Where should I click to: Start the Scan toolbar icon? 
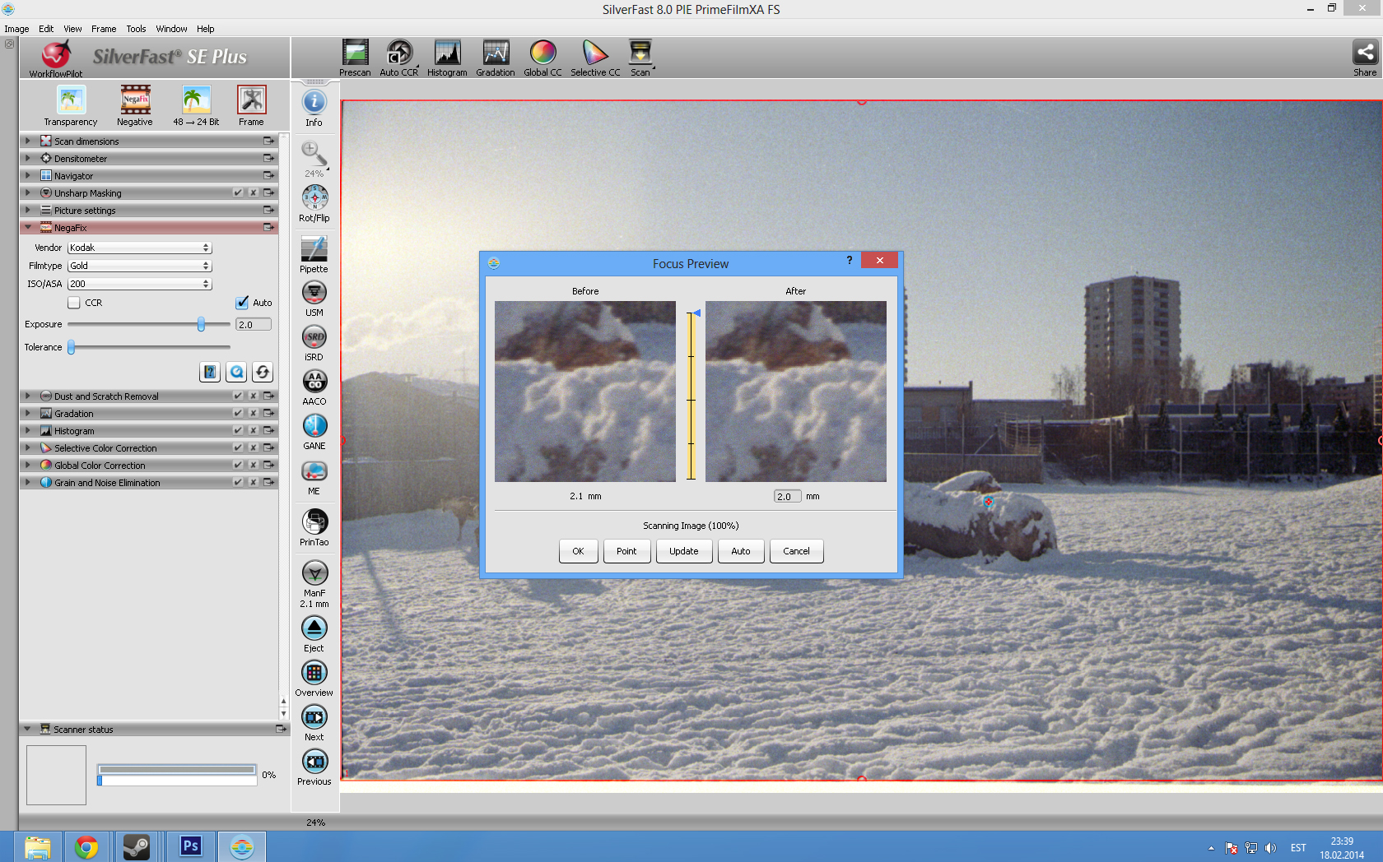(640, 53)
